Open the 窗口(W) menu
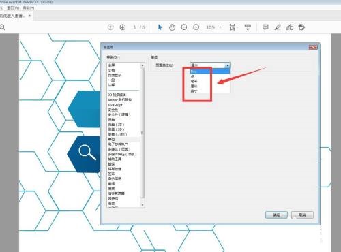 tap(13, 8)
